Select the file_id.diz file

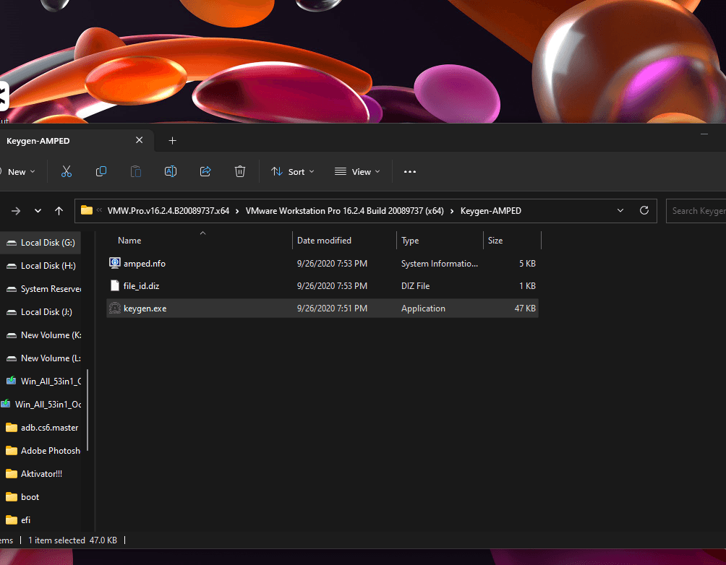point(323,286)
